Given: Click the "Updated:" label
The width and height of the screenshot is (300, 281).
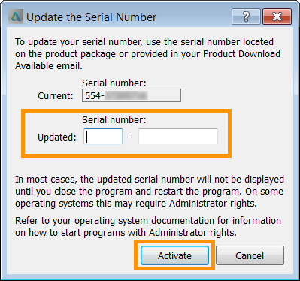Looking at the screenshot, I should coord(57,137).
